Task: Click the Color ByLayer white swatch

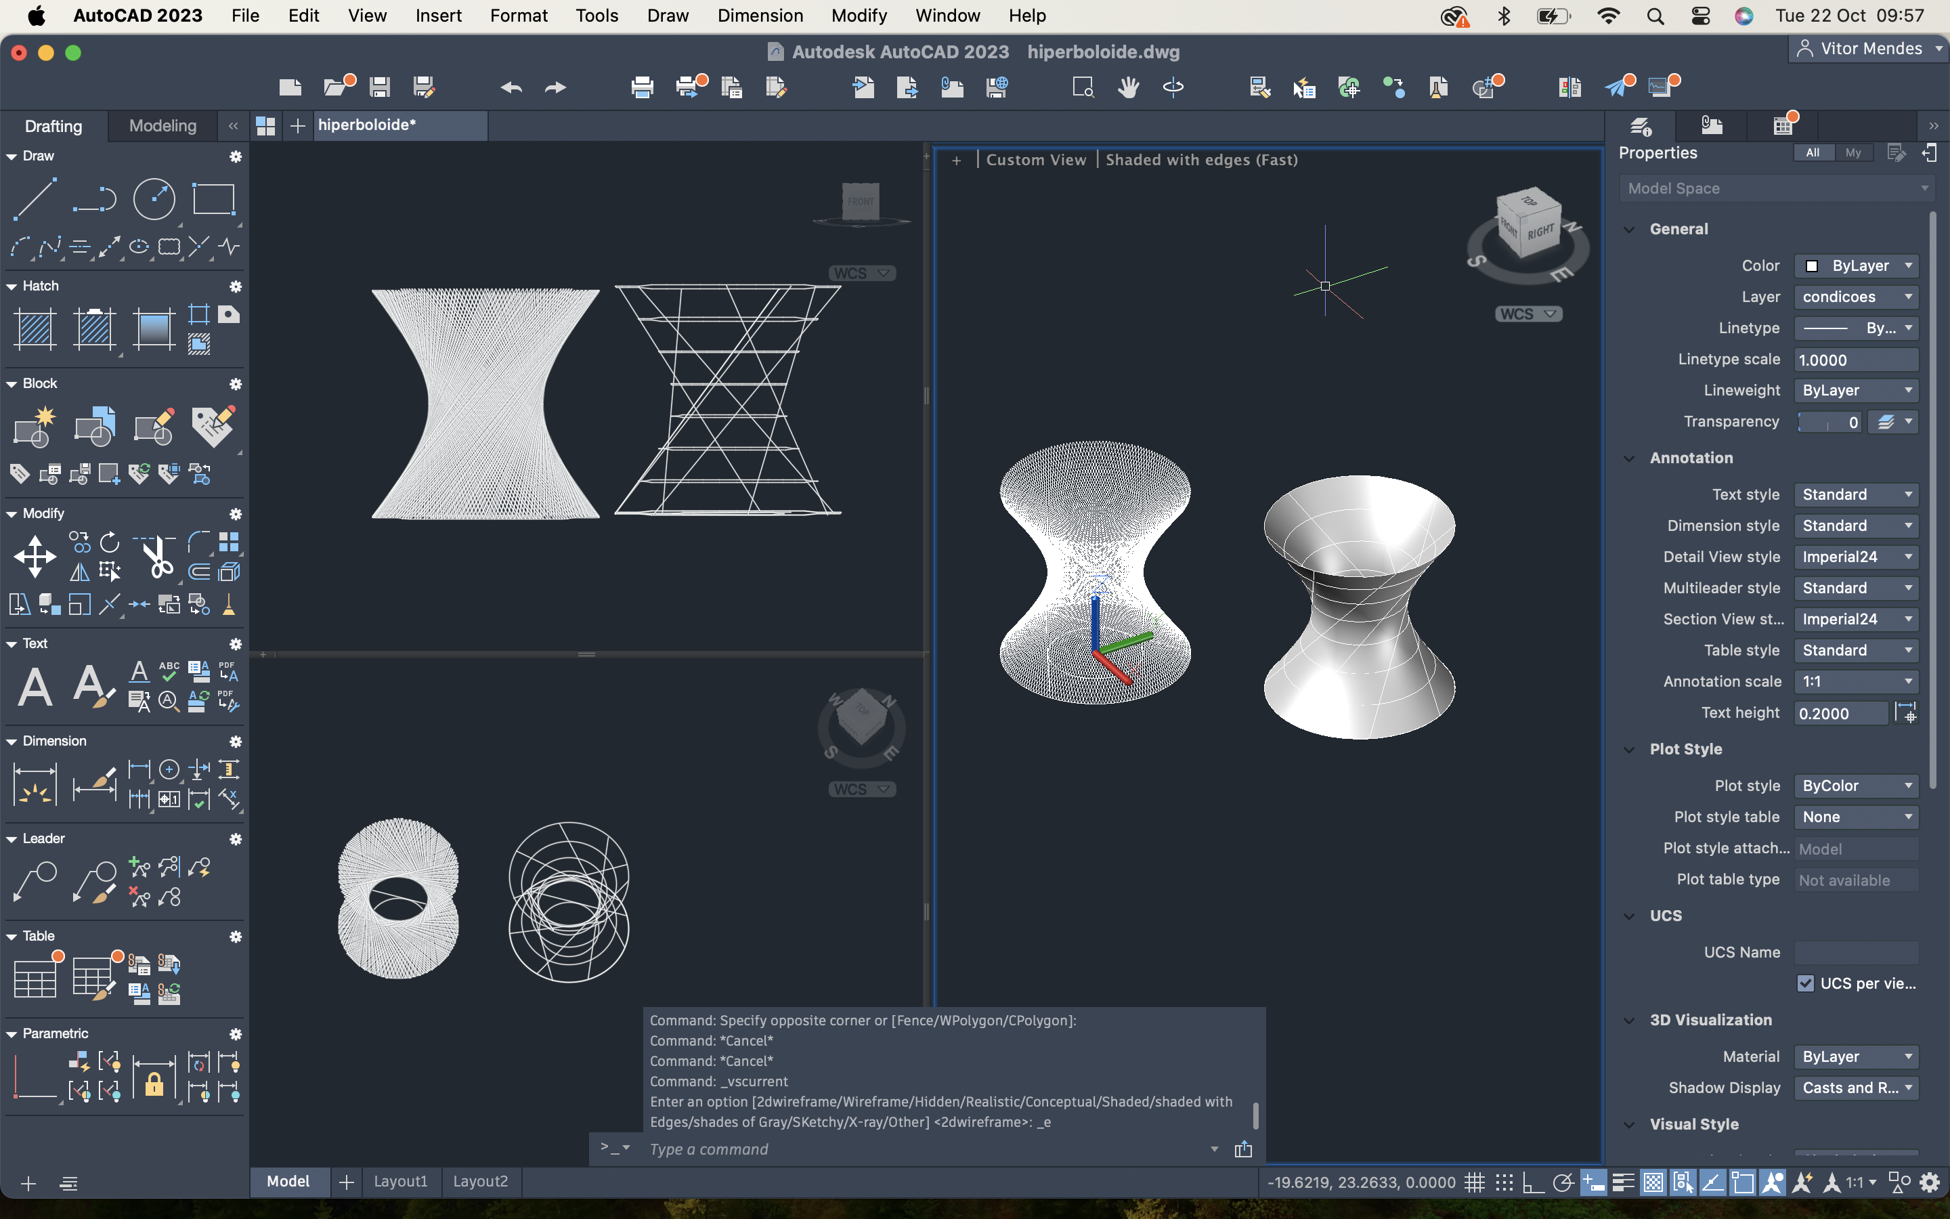Action: (x=1811, y=266)
